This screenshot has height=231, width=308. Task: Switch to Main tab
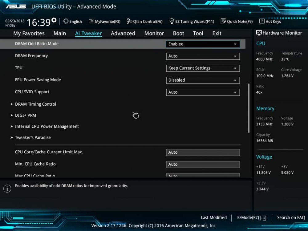(60, 33)
